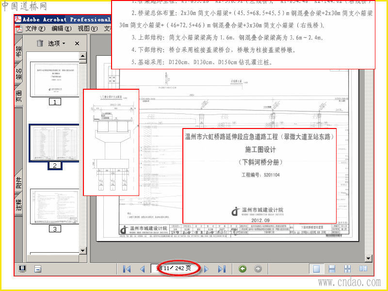Open 编辑(E) menu

[x=62, y=29]
